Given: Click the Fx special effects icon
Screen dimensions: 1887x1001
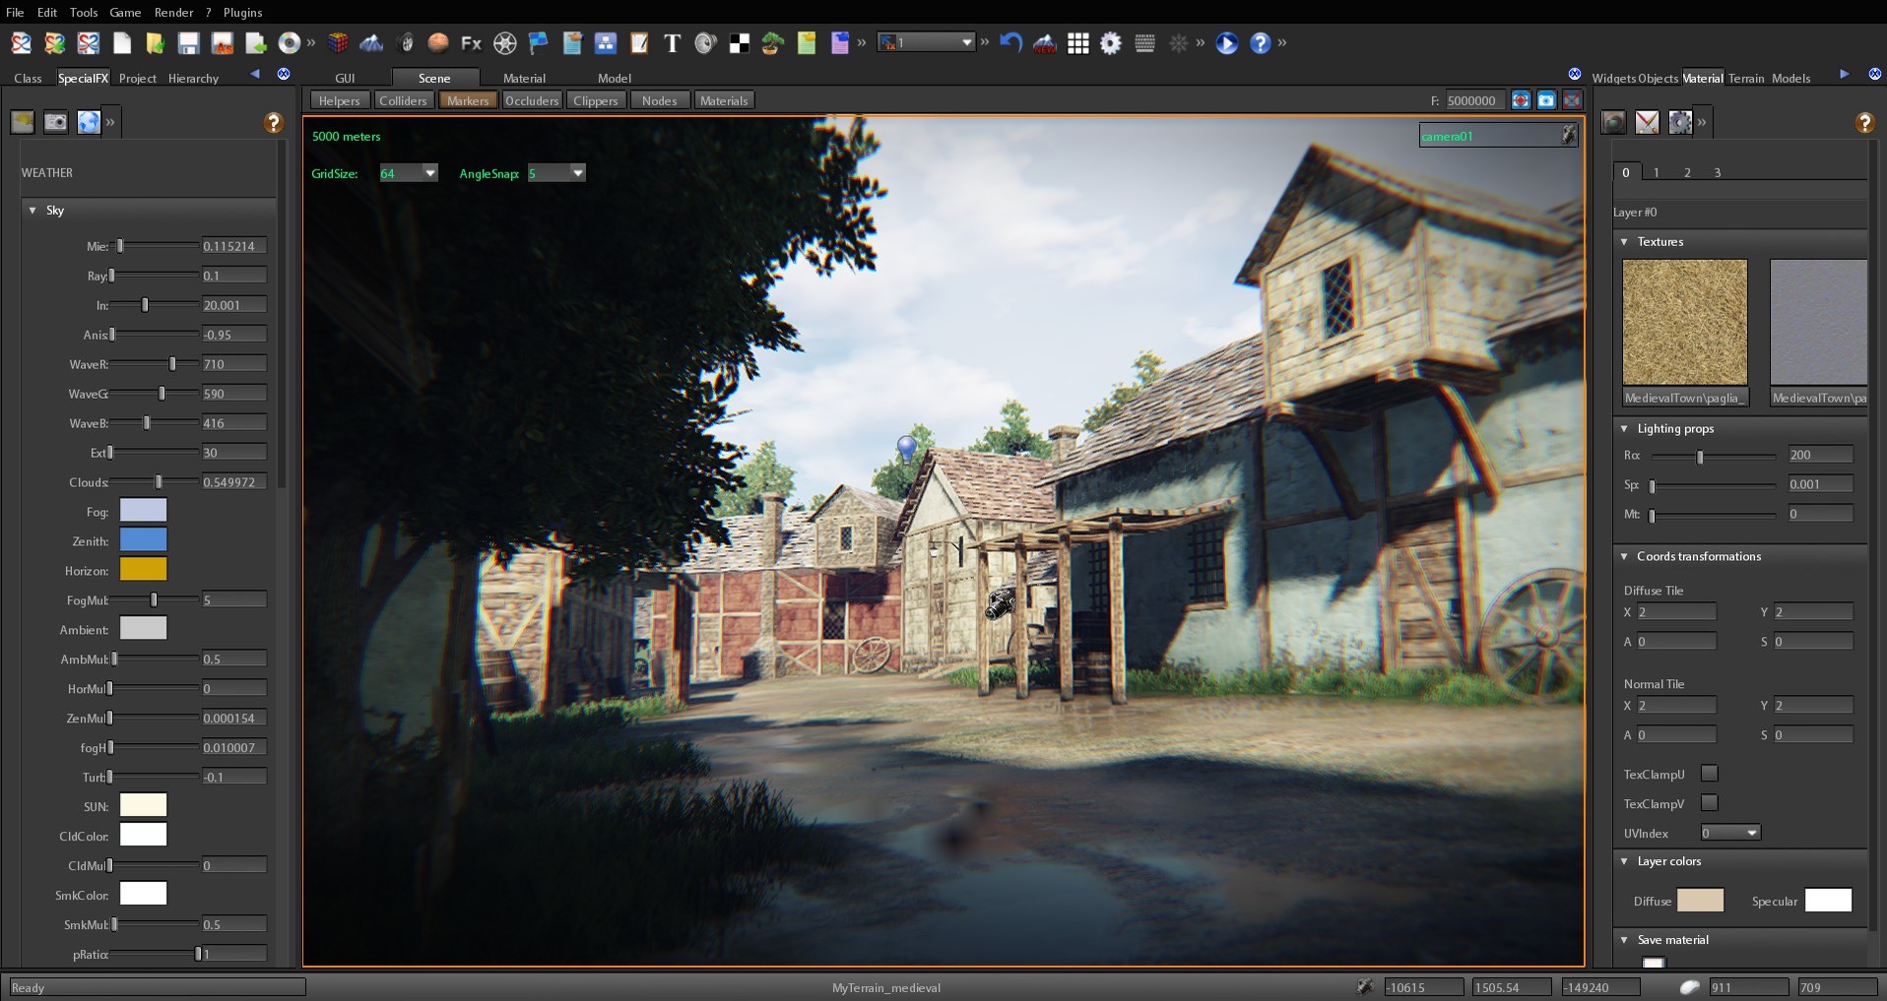Looking at the screenshot, I should pyautogui.click(x=471, y=43).
